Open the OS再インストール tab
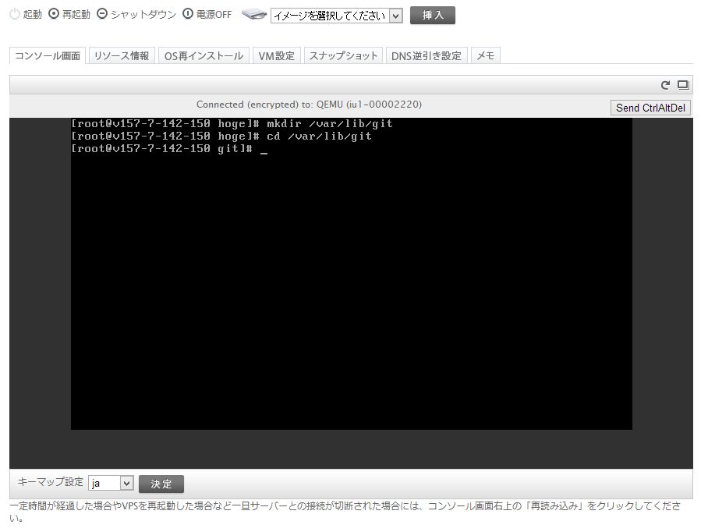The width and height of the screenshot is (701, 532). (204, 56)
